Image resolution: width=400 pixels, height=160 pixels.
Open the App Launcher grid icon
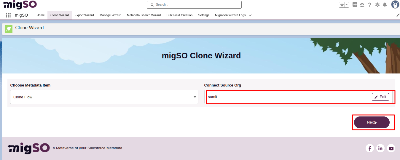[8, 15]
